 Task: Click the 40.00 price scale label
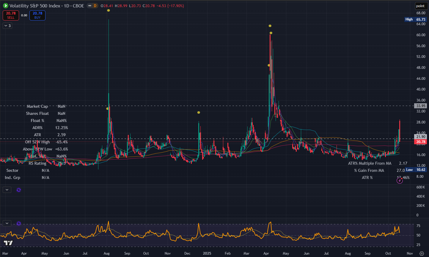tap(421, 89)
